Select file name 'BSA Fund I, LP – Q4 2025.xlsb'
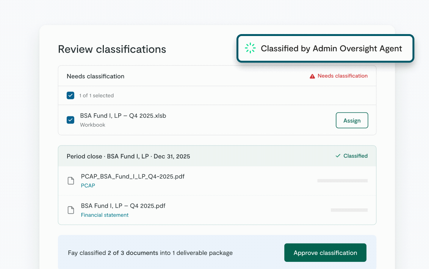 coord(123,116)
